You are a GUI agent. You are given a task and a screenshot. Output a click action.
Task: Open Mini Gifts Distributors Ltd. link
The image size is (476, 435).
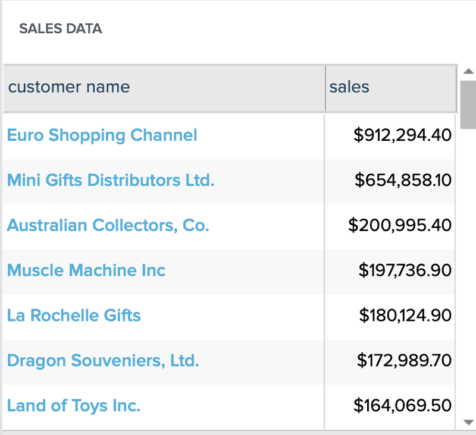[x=111, y=180]
